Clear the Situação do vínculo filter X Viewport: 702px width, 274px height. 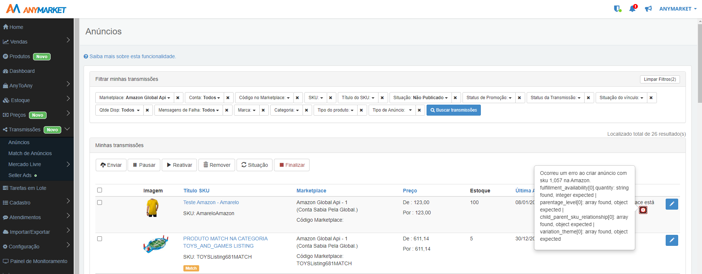651,98
